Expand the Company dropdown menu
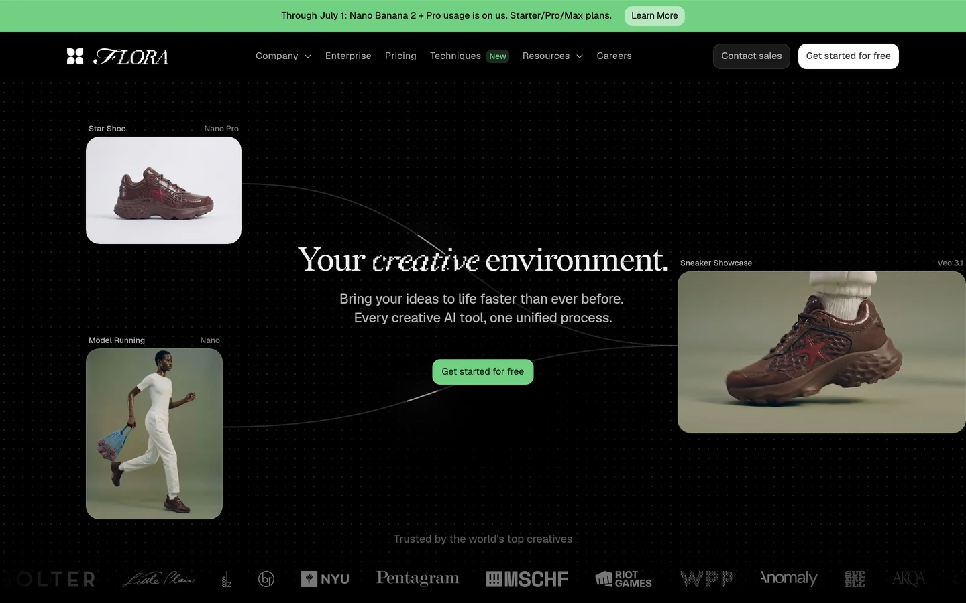 [283, 56]
